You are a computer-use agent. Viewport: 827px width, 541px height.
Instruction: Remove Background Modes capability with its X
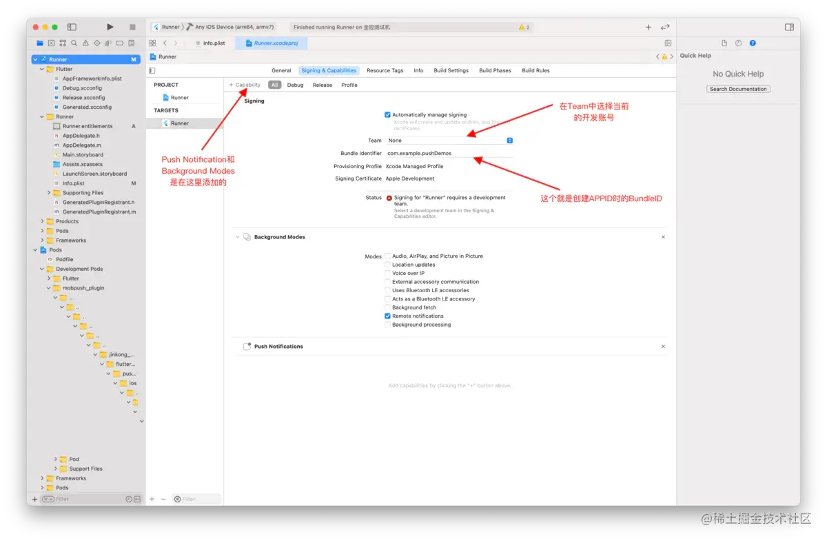(x=663, y=237)
